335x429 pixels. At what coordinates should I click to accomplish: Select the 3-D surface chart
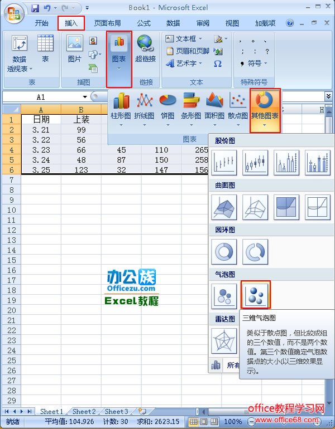click(224, 207)
